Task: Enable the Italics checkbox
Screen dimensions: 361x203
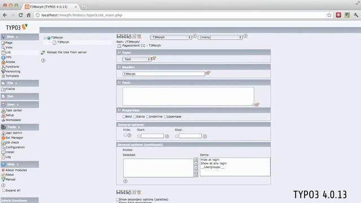Action: (x=135, y=117)
